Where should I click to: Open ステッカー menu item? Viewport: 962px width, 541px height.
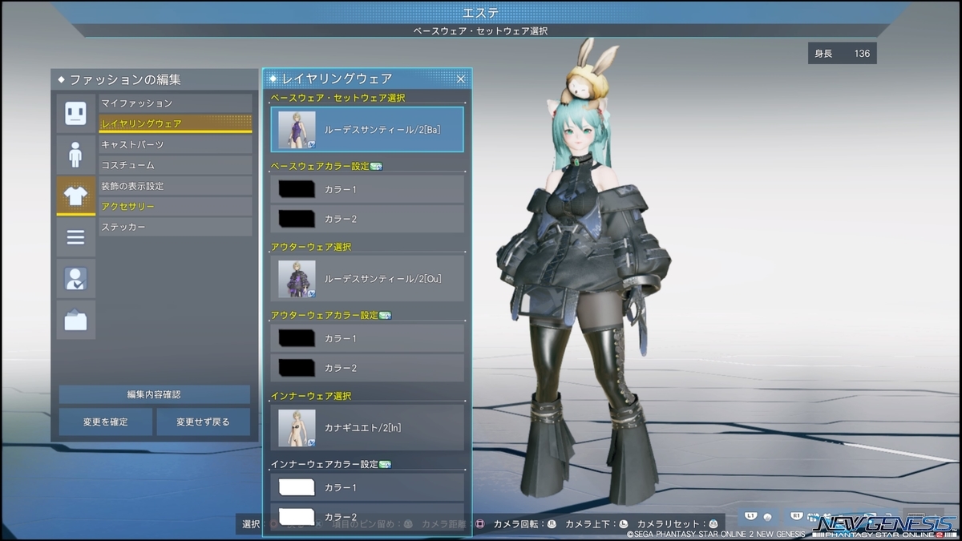point(175,227)
